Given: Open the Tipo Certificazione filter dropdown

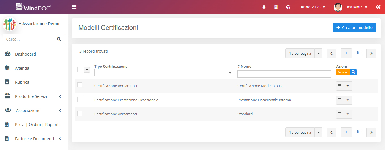Looking at the screenshot, I should click(x=163, y=73).
